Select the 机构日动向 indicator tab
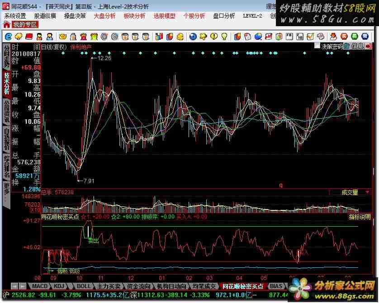This screenshot has height=303, width=379. (x=171, y=286)
